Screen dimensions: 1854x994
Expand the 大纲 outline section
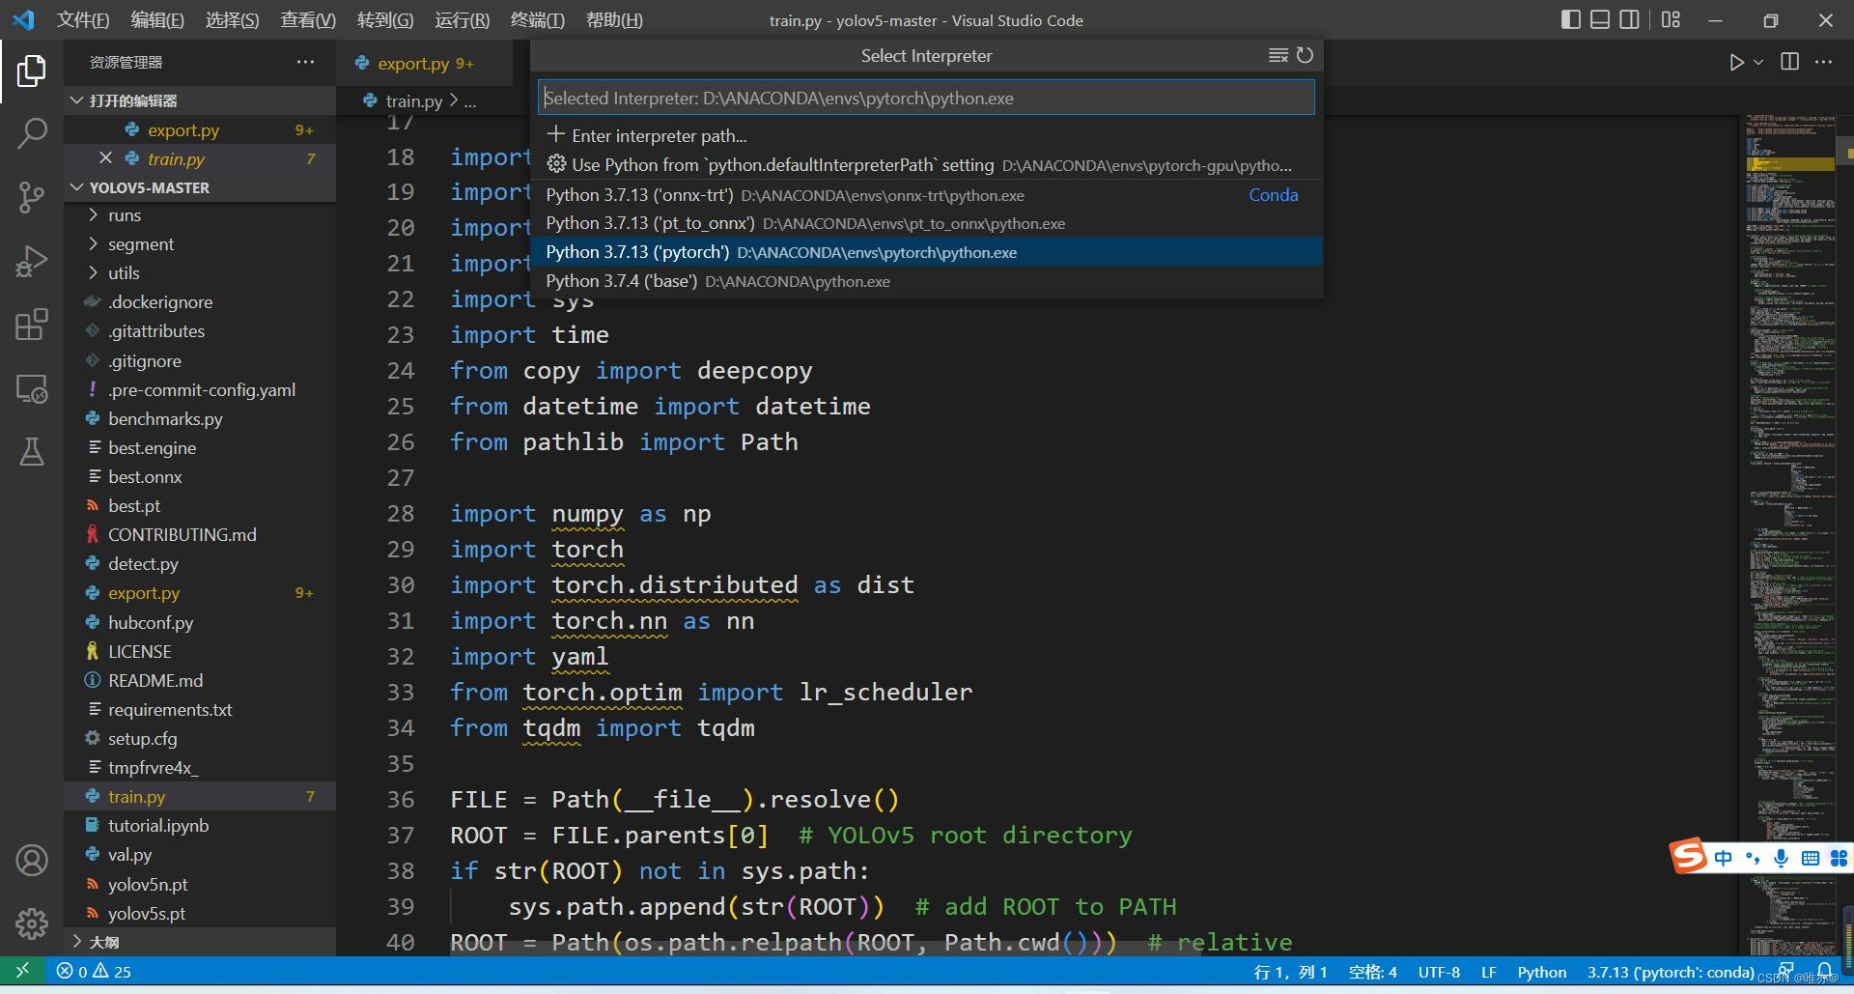[x=200, y=942]
